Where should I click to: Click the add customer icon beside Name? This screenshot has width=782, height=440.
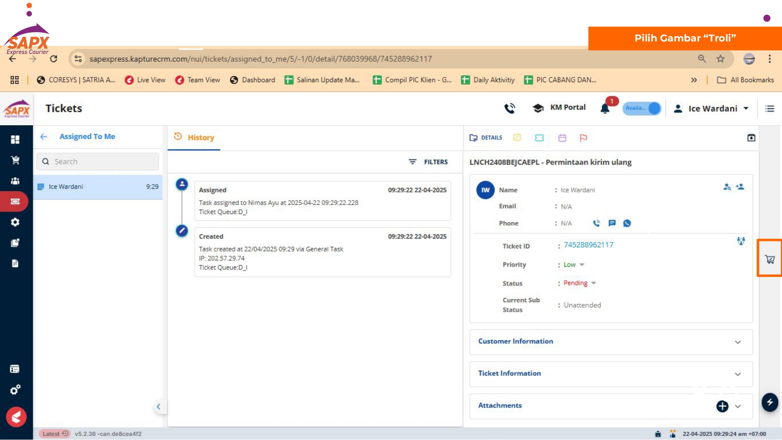click(x=740, y=187)
